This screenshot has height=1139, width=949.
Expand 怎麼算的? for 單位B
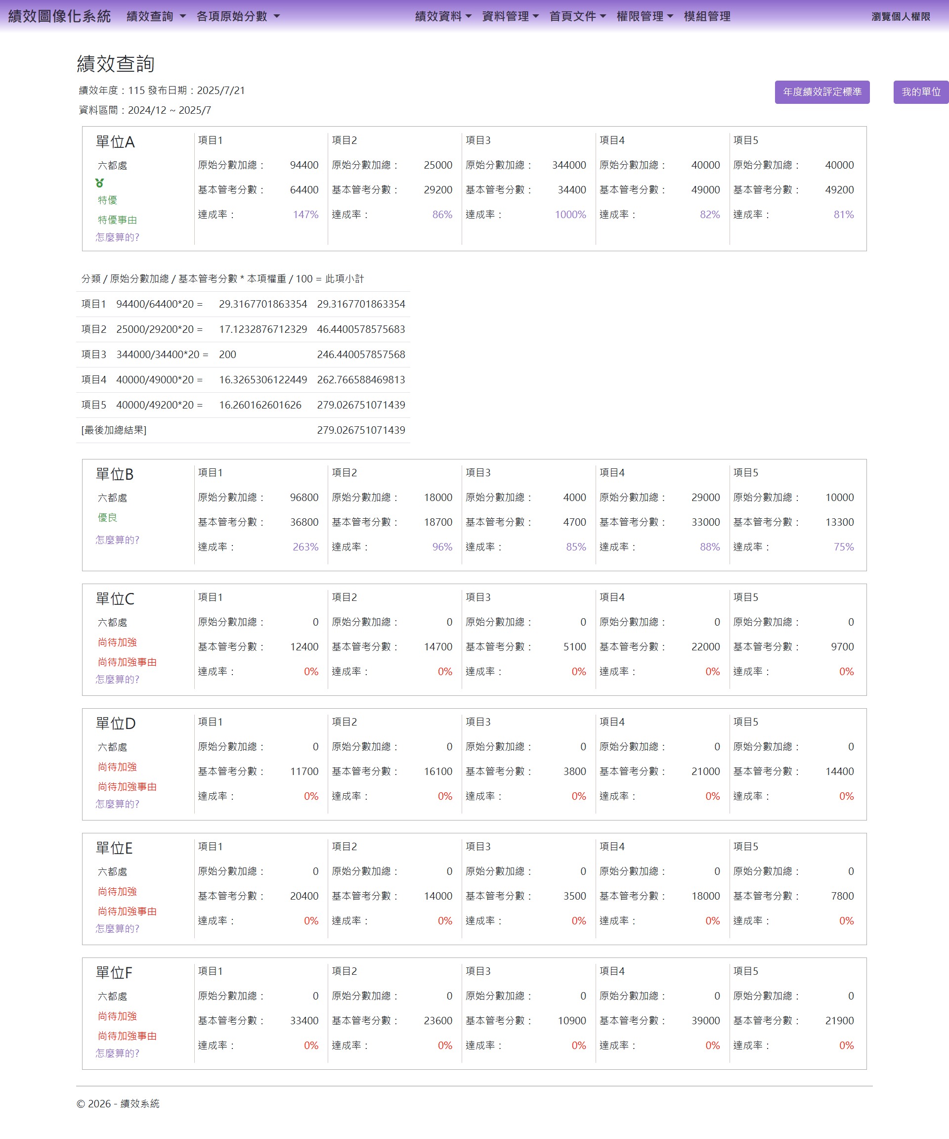118,540
